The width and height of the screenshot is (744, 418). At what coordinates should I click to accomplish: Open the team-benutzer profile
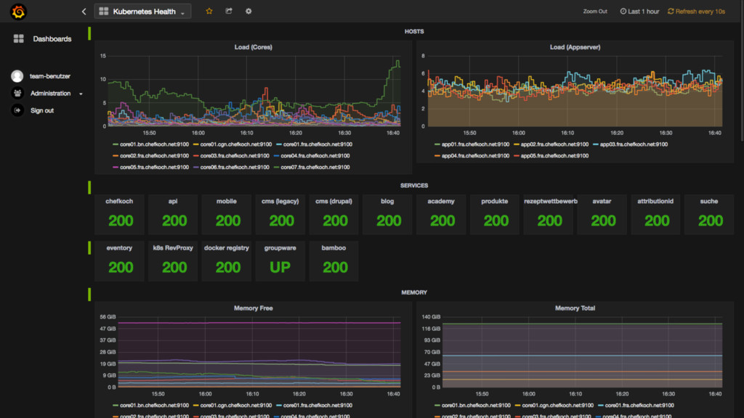point(50,75)
